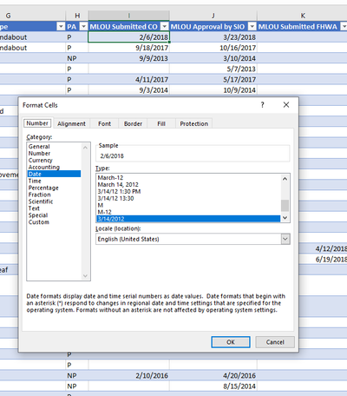Screen dimensions: 347x396
Task: Click Type list scroll up arrow
Action: [x=285, y=179]
